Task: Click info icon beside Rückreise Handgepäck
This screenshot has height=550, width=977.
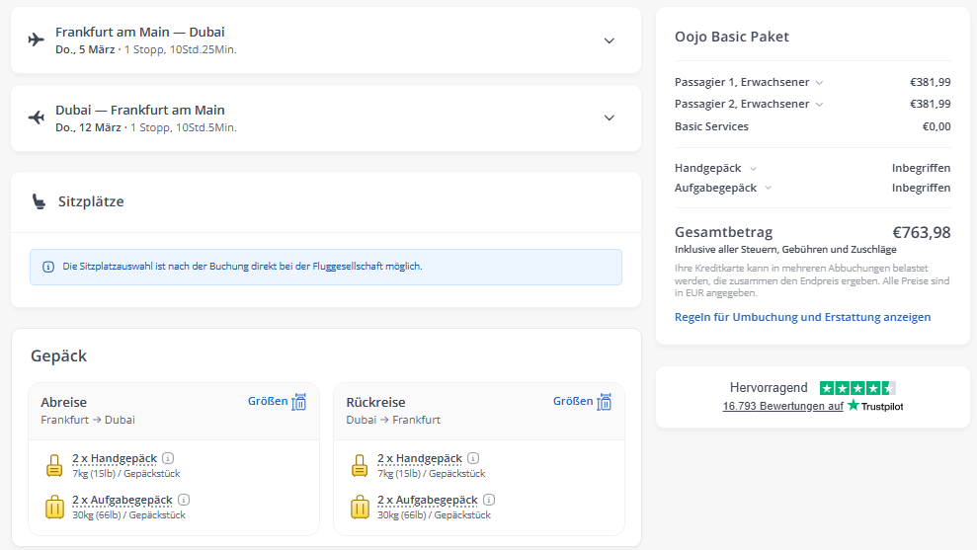Action: pos(473,458)
